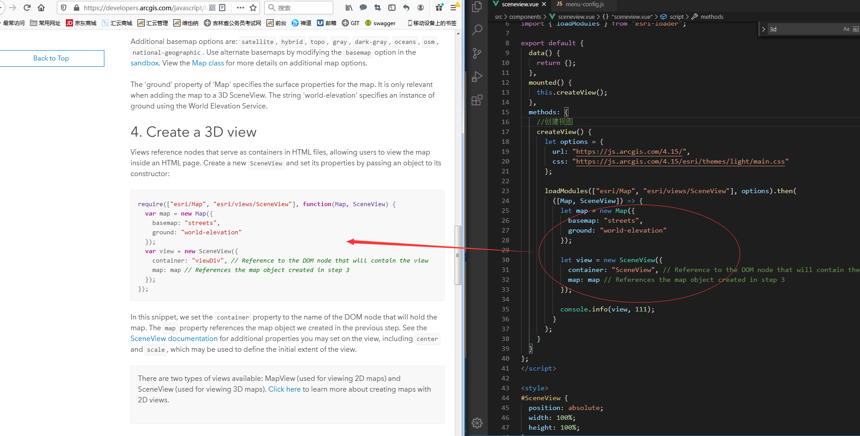Image resolution: width=860 pixels, height=436 pixels.
Task: Open the VS Code Search panel icon
Action: tap(477, 30)
